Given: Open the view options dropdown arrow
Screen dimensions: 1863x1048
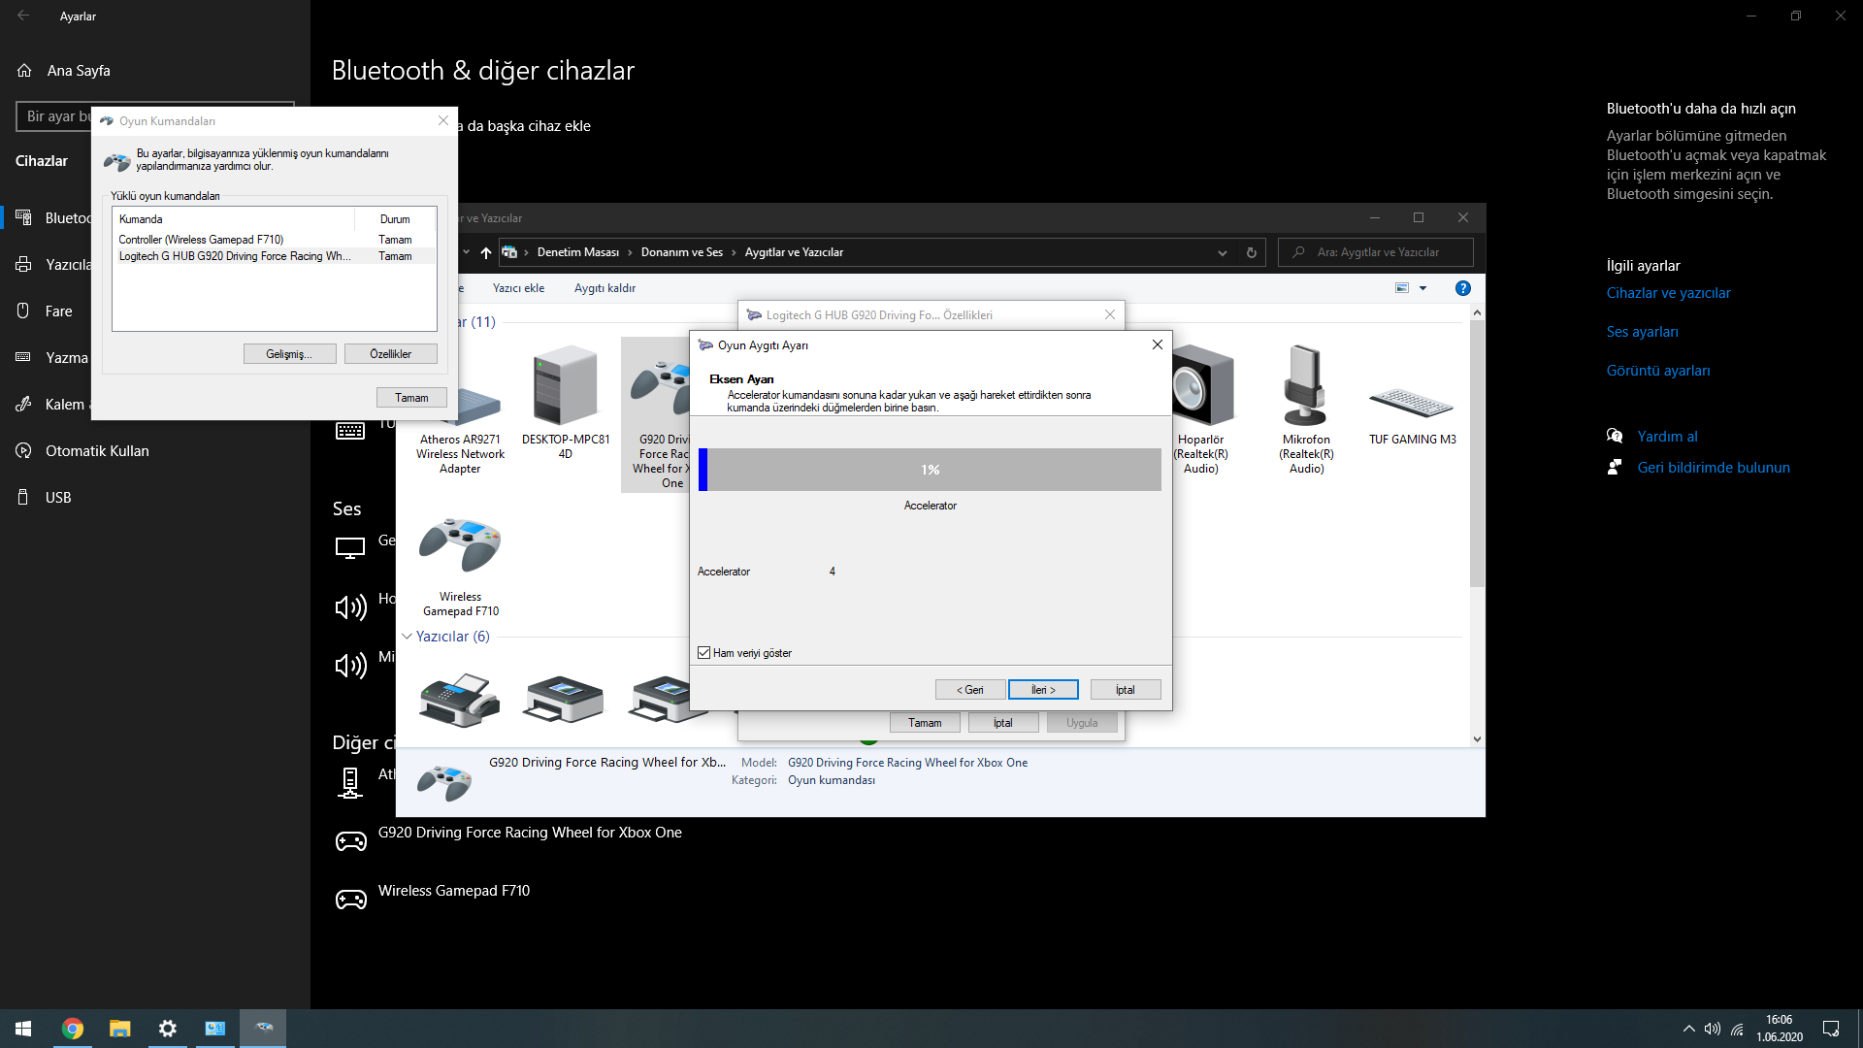Looking at the screenshot, I should pyautogui.click(x=1422, y=288).
